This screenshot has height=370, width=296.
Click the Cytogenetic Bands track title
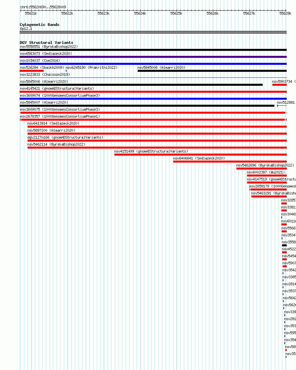[x=40, y=25]
